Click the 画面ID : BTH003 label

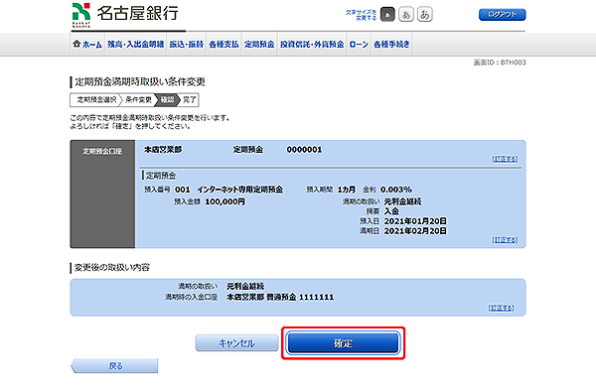500,63
